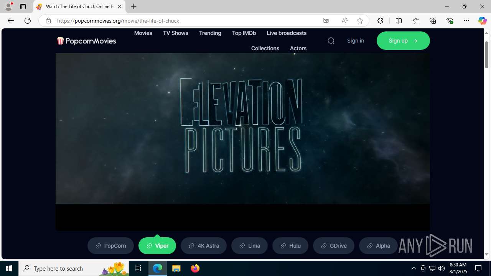Viewport: 491px width, 276px height.
Task: Switch to PopCorn server
Action: [x=110, y=246]
